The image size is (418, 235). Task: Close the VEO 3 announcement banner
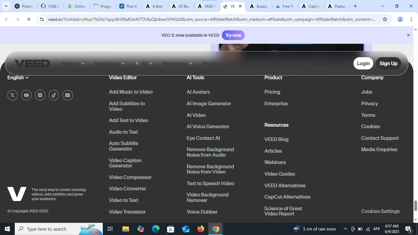[408, 35]
